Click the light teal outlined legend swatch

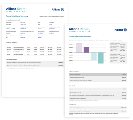(x=96, y=40)
